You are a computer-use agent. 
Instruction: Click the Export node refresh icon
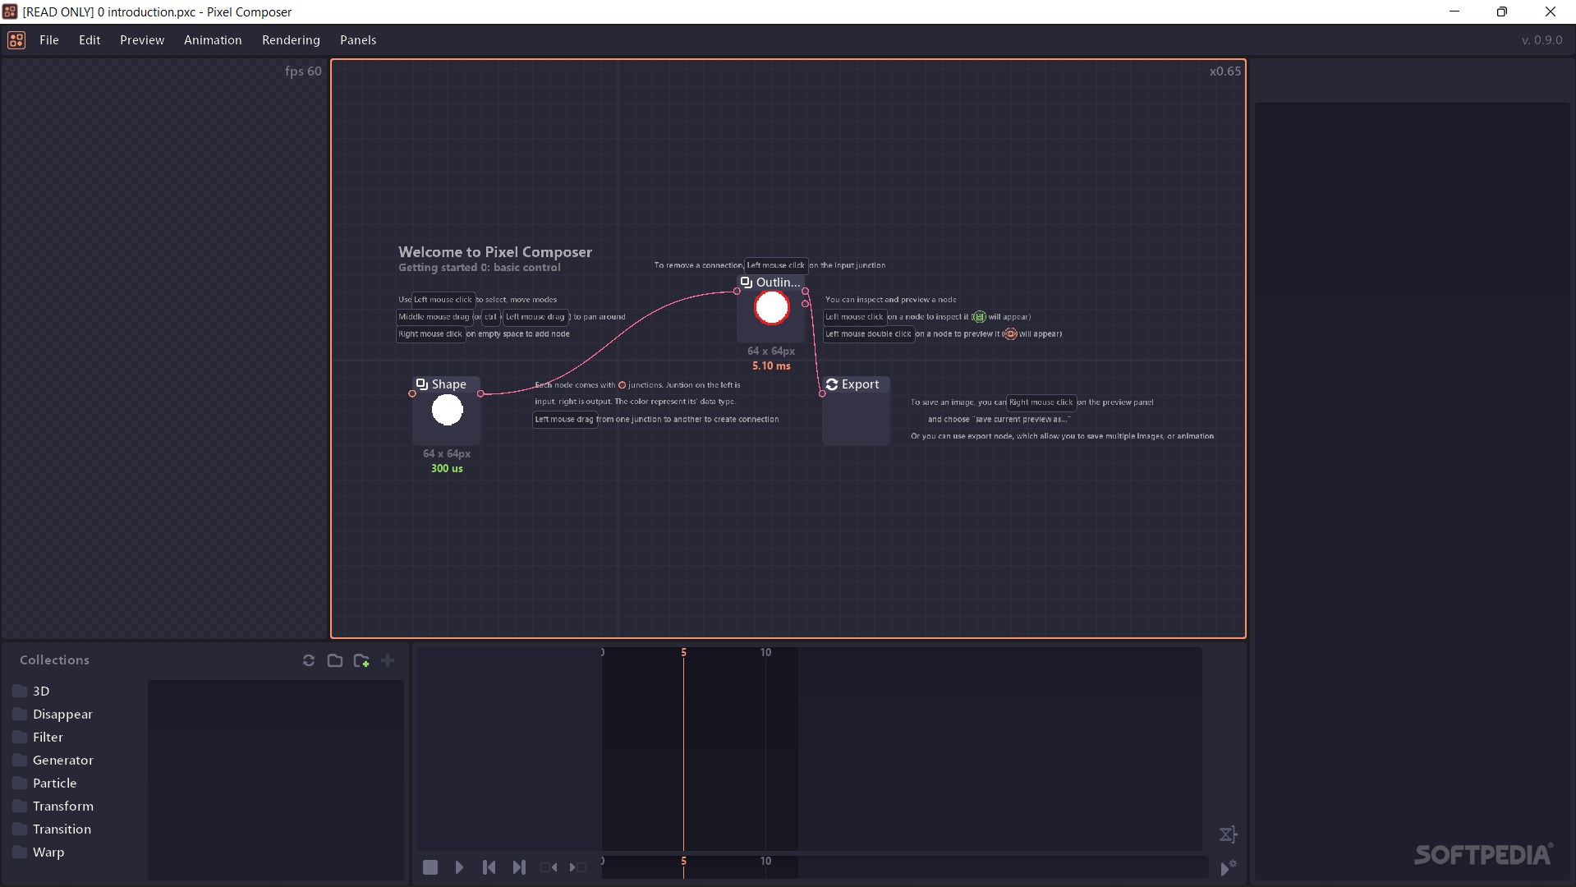(x=832, y=384)
